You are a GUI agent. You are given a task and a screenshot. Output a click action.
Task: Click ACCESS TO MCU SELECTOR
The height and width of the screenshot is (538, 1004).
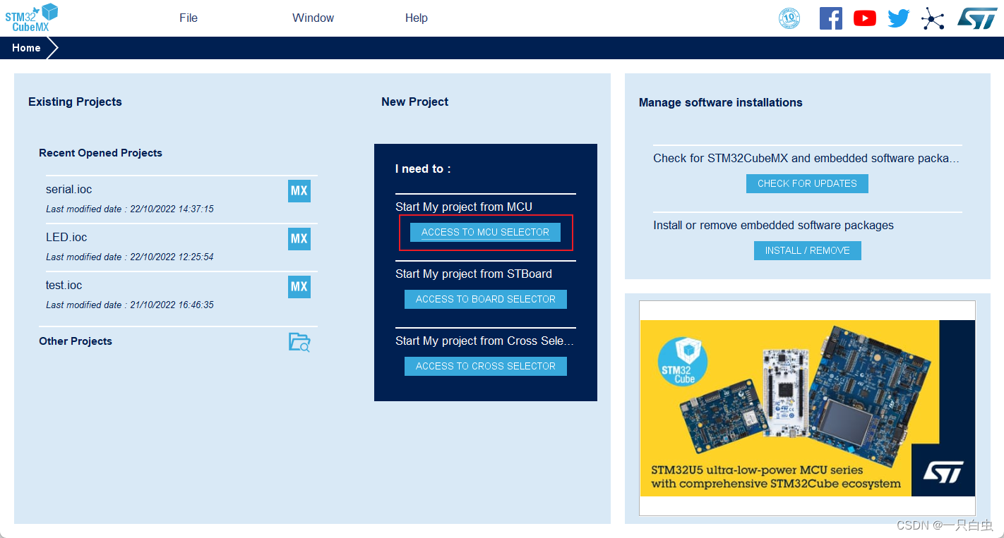[x=485, y=232]
